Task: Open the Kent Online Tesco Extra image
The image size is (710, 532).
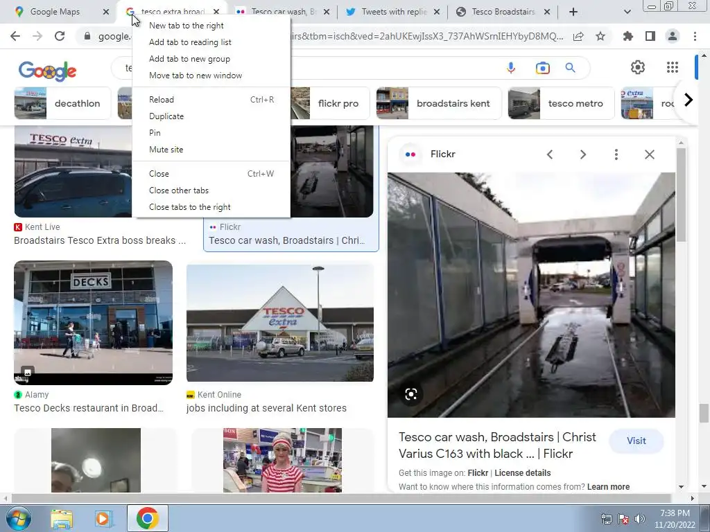Action: click(x=280, y=323)
